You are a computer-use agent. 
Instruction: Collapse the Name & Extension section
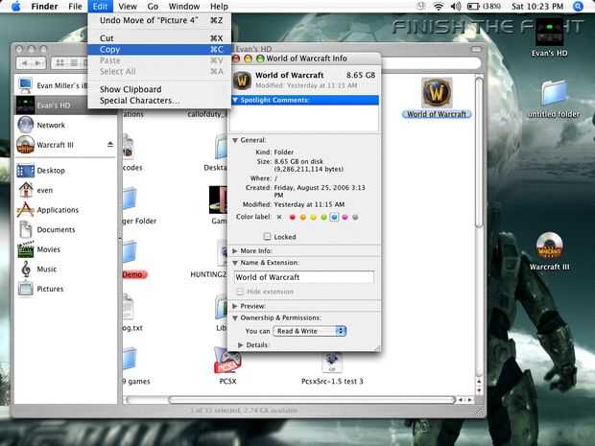(x=235, y=263)
